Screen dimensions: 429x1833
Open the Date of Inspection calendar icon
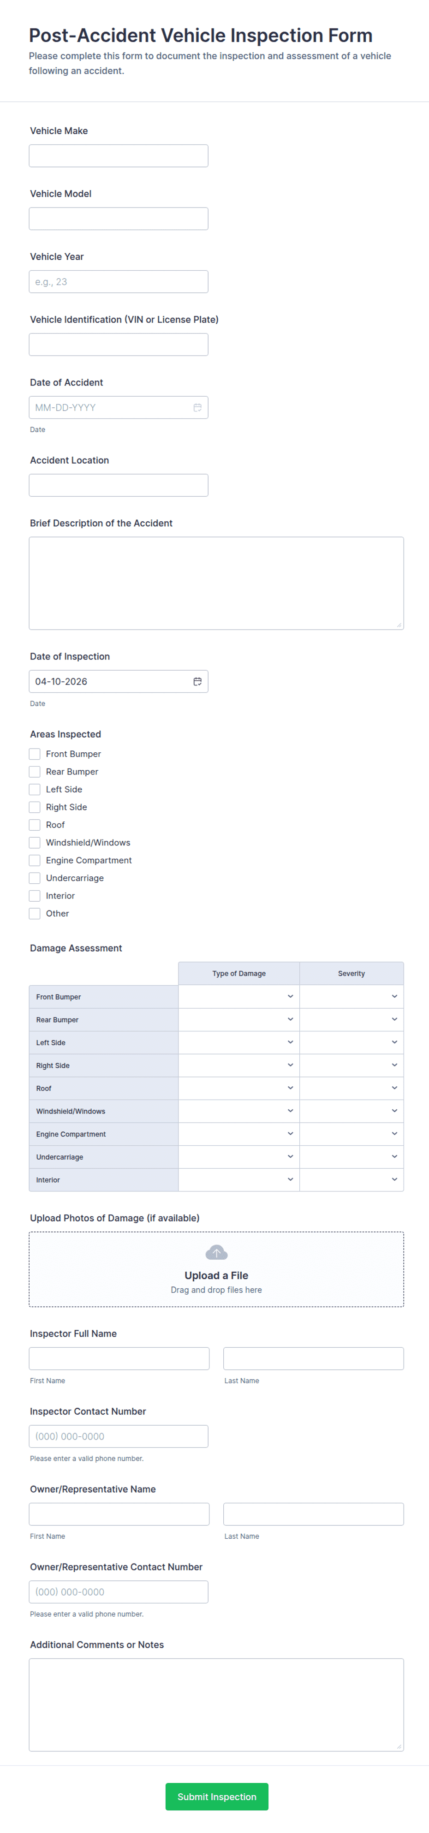[198, 681]
